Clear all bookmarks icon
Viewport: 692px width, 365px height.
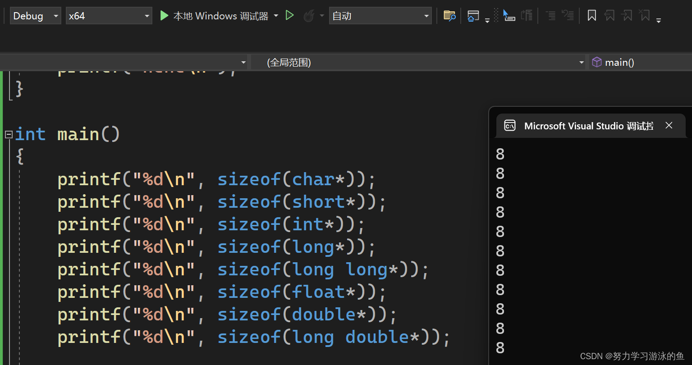(x=645, y=16)
